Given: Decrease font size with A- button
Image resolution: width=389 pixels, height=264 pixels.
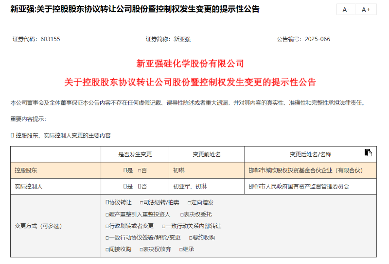Looking at the screenshot, I should tap(346, 10).
